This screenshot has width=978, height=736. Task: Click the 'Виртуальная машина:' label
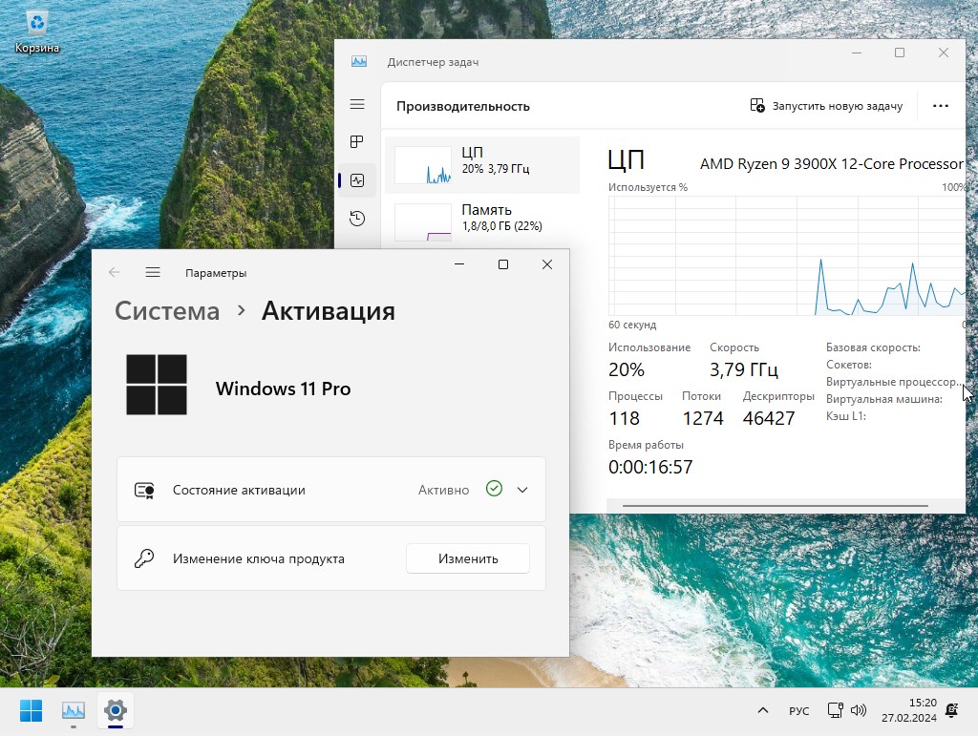coord(884,399)
